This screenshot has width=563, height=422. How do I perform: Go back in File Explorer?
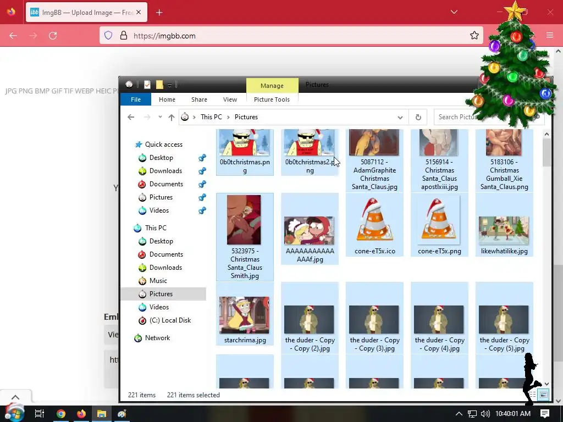(131, 117)
